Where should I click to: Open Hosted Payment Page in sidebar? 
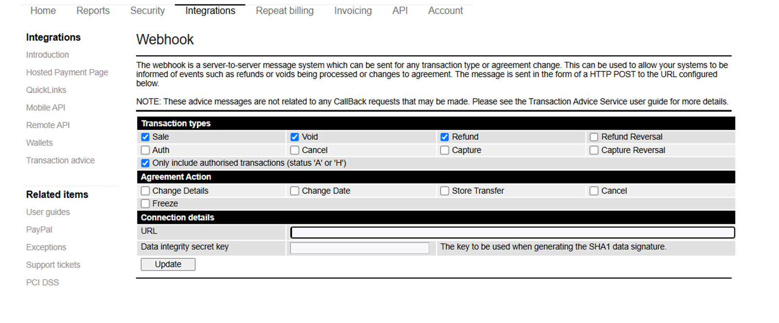[67, 72]
